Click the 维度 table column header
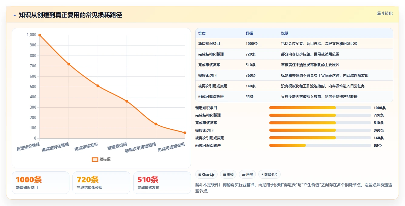This screenshot has height=206, width=405. (x=202, y=33)
